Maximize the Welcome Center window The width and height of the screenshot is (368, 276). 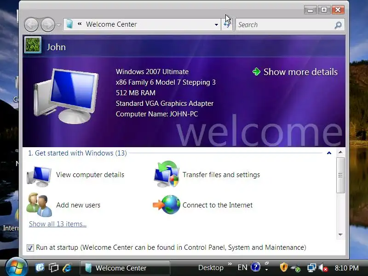324,10
